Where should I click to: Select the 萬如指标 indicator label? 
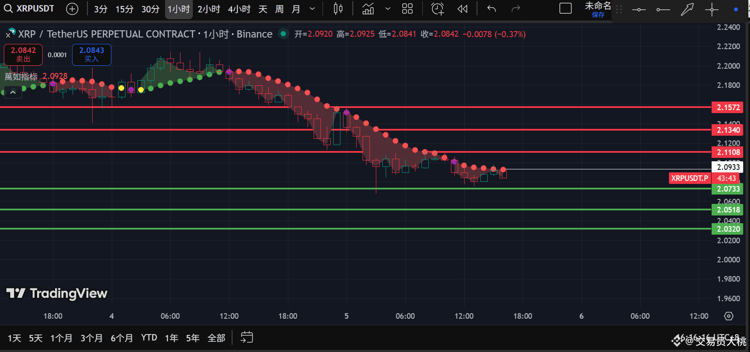tap(21, 77)
